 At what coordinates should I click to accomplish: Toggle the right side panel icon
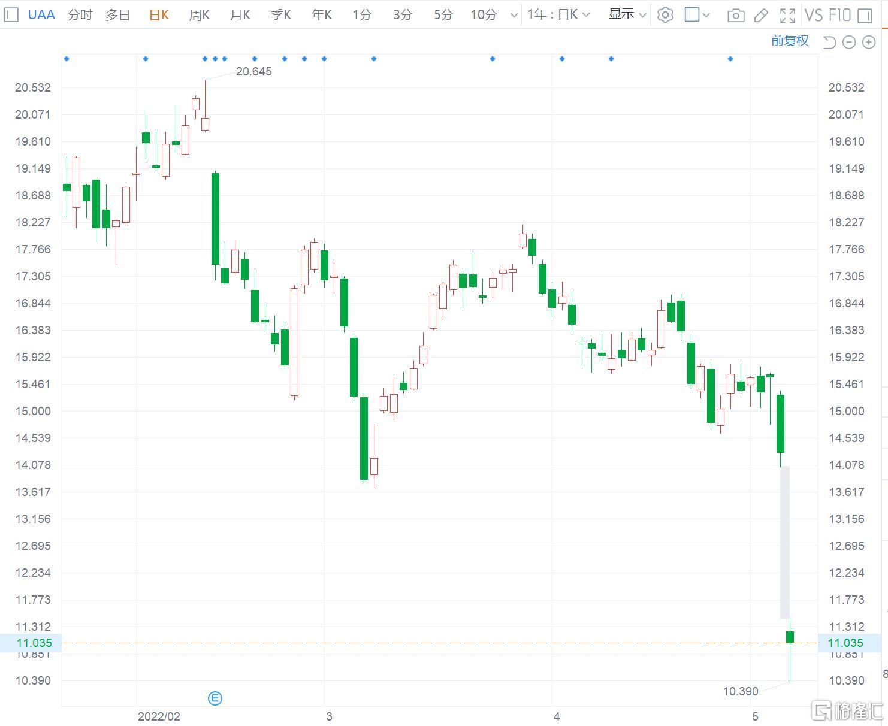point(865,16)
